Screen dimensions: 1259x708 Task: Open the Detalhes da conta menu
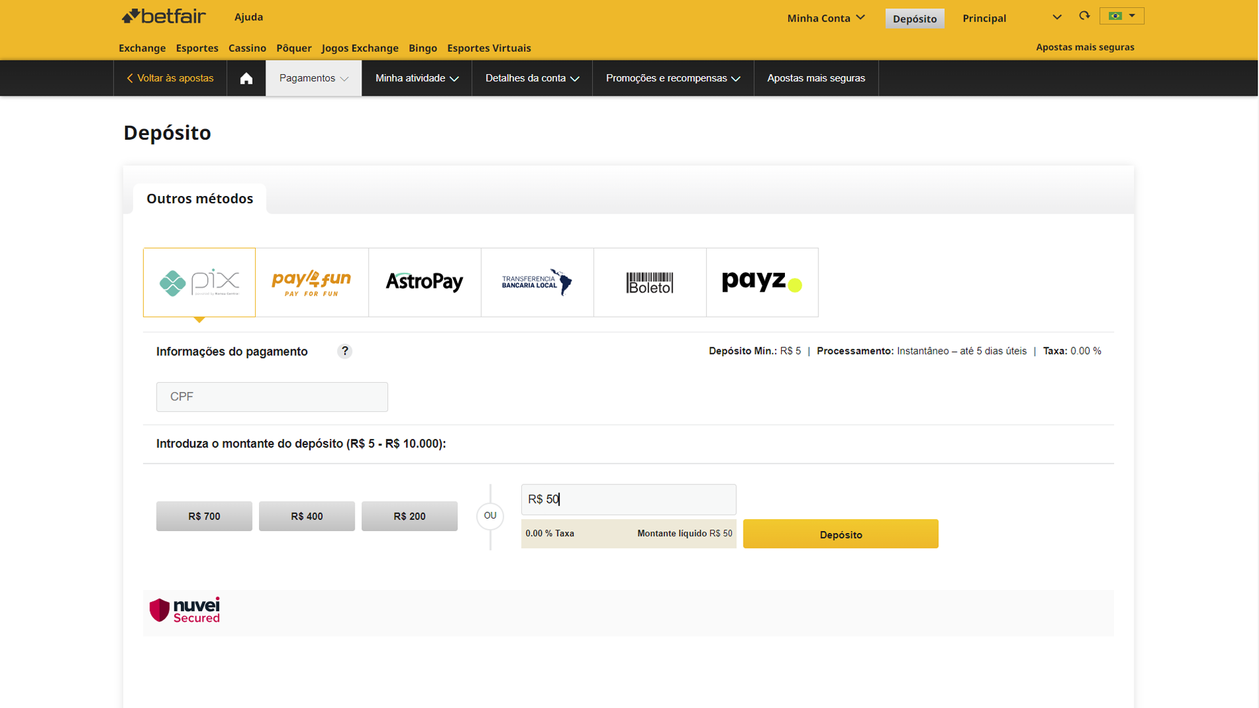click(532, 79)
